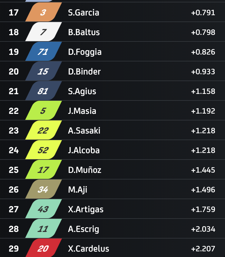Select the yellow number 22 badge

(x=43, y=131)
